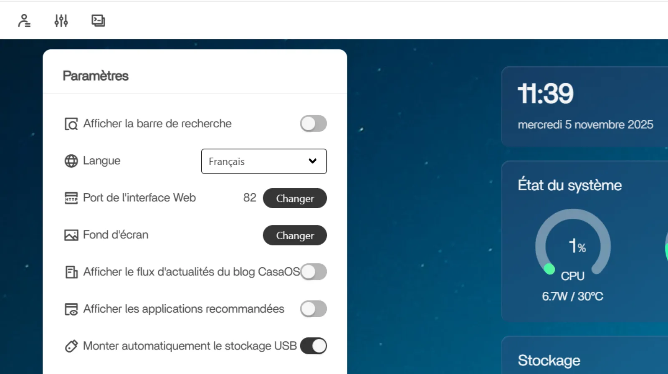The width and height of the screenshot is (668, 374).
Task: Enable Afficher la barre de recherche toggle
Action: tap(313, 124)
